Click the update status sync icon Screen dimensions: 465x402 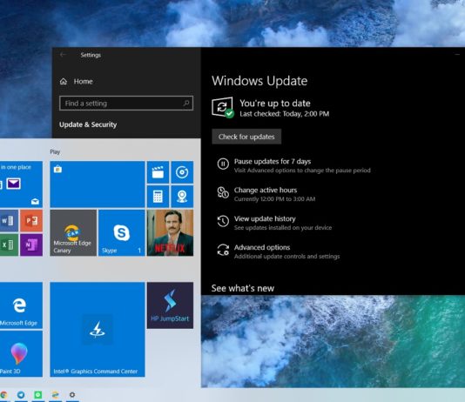223,107
